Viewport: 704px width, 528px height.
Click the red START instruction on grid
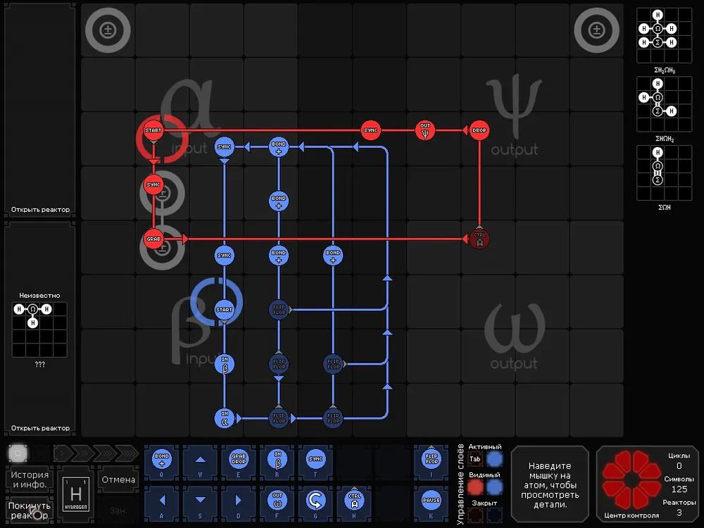tap(153, 131)
